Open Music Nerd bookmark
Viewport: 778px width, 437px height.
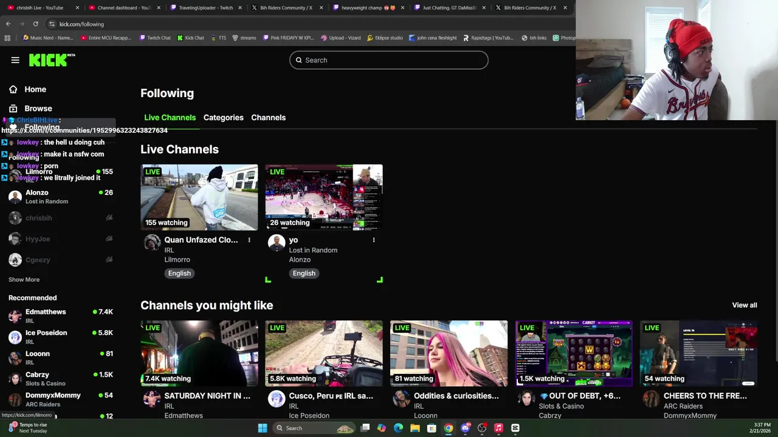[48, 38]
